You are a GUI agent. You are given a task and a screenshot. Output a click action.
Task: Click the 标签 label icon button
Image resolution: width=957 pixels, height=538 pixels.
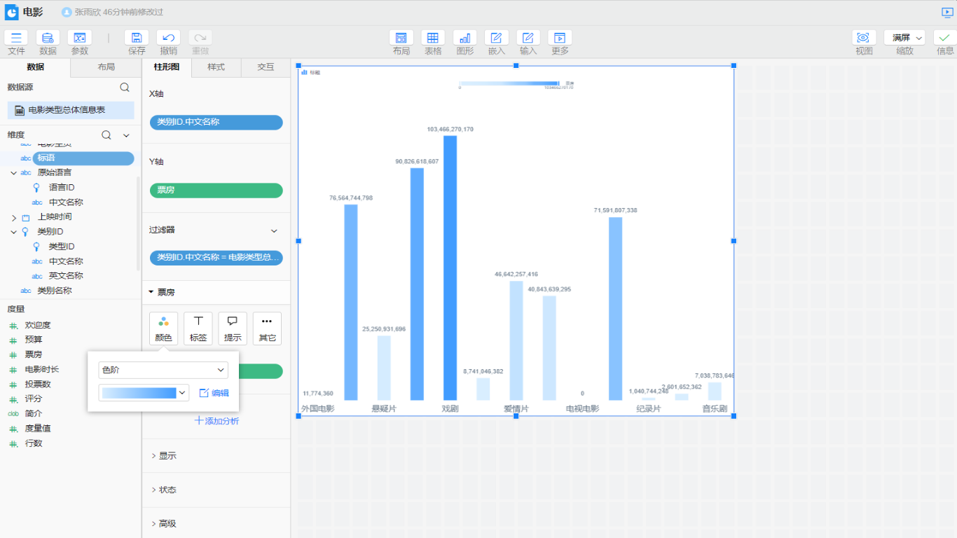(x=198, y=329)
